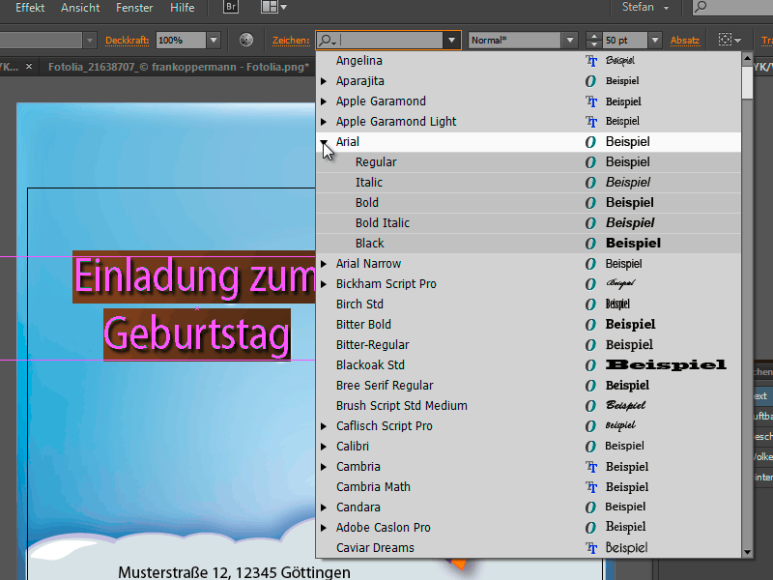Open the font style Normal dropdown
Screen dimensions: 773x580
pos(570,41)
